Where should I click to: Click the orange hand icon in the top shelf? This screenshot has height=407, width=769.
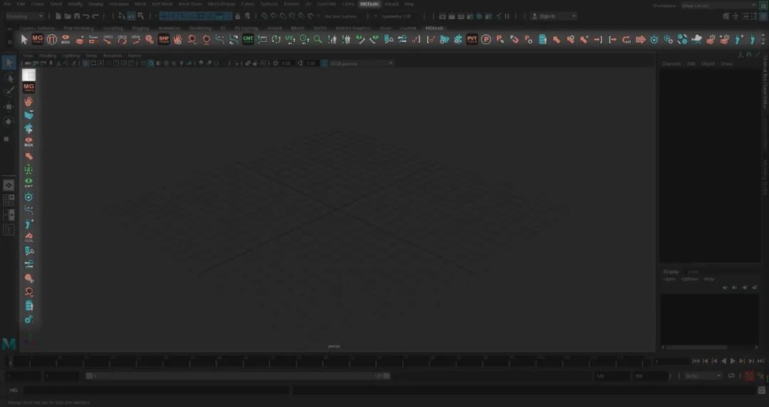point(177,39)
